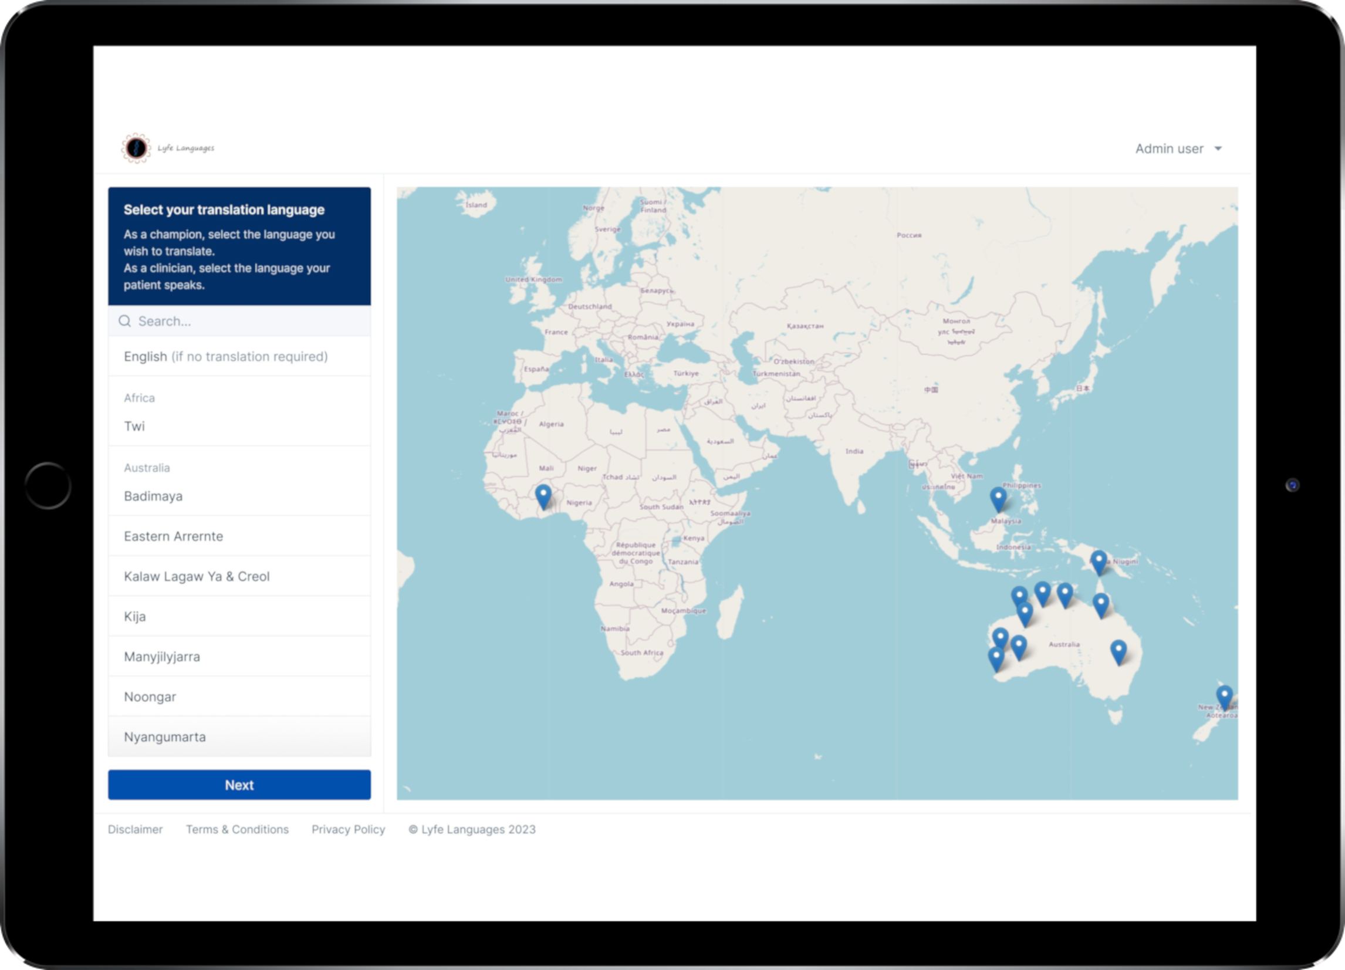Open the Admin user dropdown

pyautogui.click(x=1169, y=149)
